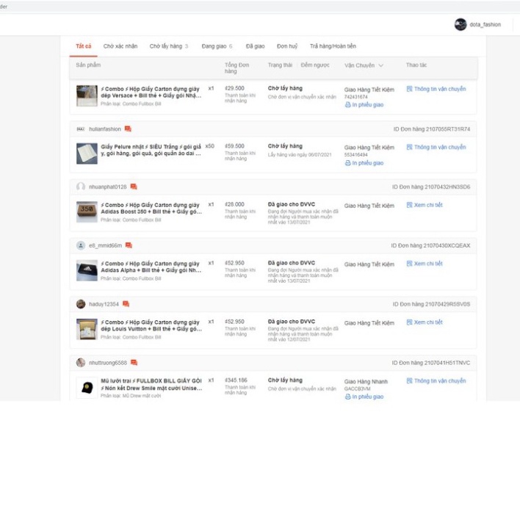520x520 pixels.
Task: Click the Drew cap product thumbnail
Action: click(x=87, y=388)
